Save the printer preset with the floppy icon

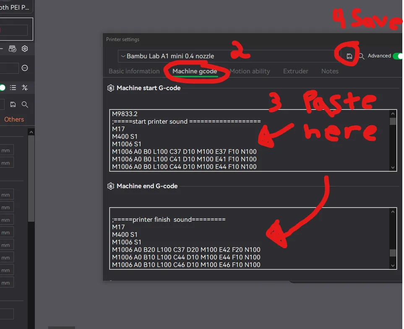pos(349,56)
